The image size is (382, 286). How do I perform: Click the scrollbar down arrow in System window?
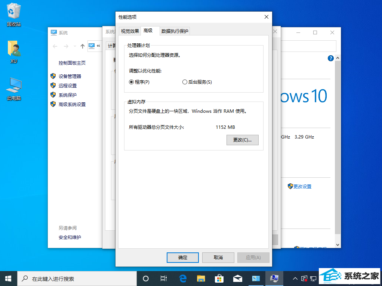coord(338,245)
